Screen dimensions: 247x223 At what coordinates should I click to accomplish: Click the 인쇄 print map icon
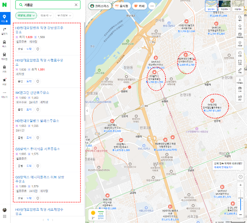(240, 89)
